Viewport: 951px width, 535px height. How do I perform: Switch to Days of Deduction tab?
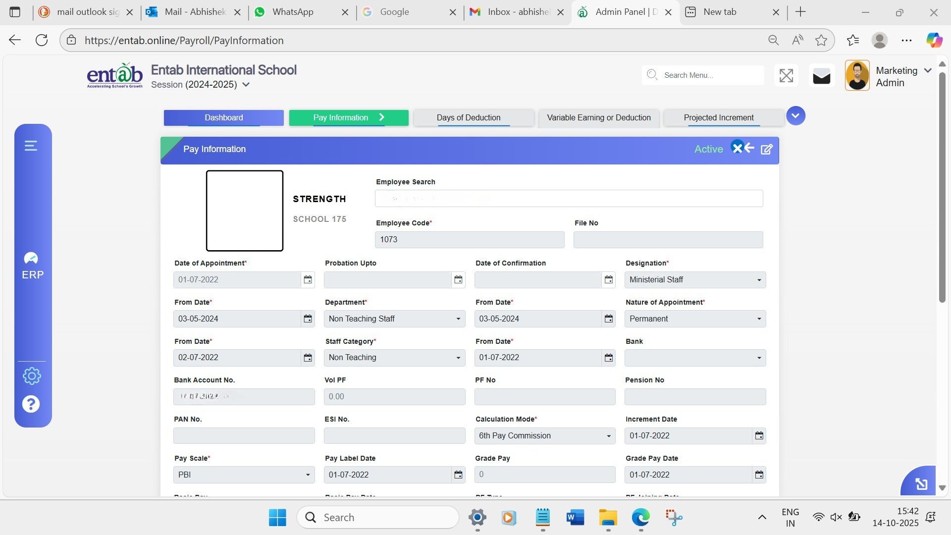(468, 118)
